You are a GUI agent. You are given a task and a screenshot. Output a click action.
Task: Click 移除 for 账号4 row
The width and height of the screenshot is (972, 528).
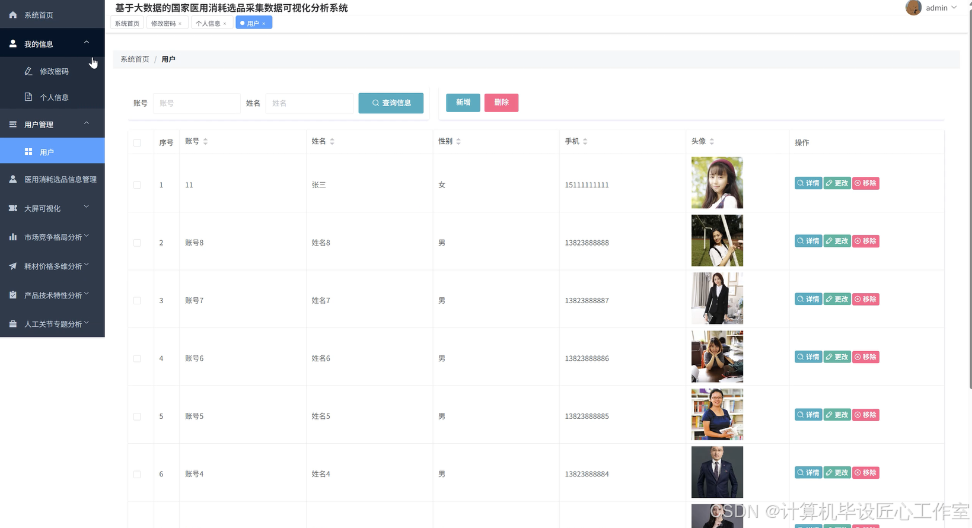tap(866, 473)
